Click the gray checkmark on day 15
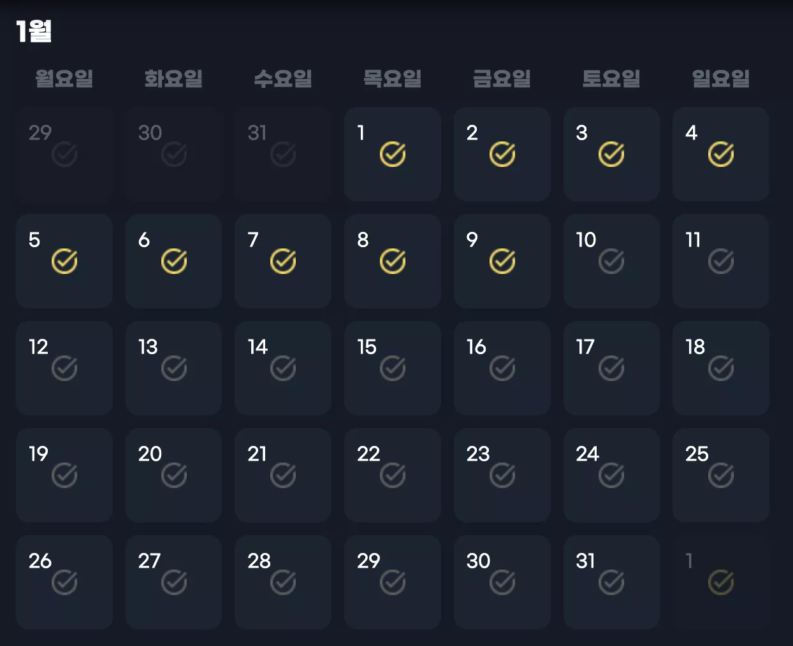 click(393, 368)
